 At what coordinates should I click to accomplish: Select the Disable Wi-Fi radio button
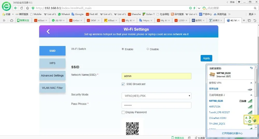click(x=148, y=49)
